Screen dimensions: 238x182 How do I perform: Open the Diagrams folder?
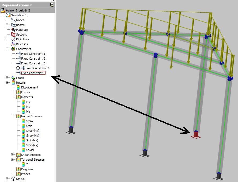[27, 169]
